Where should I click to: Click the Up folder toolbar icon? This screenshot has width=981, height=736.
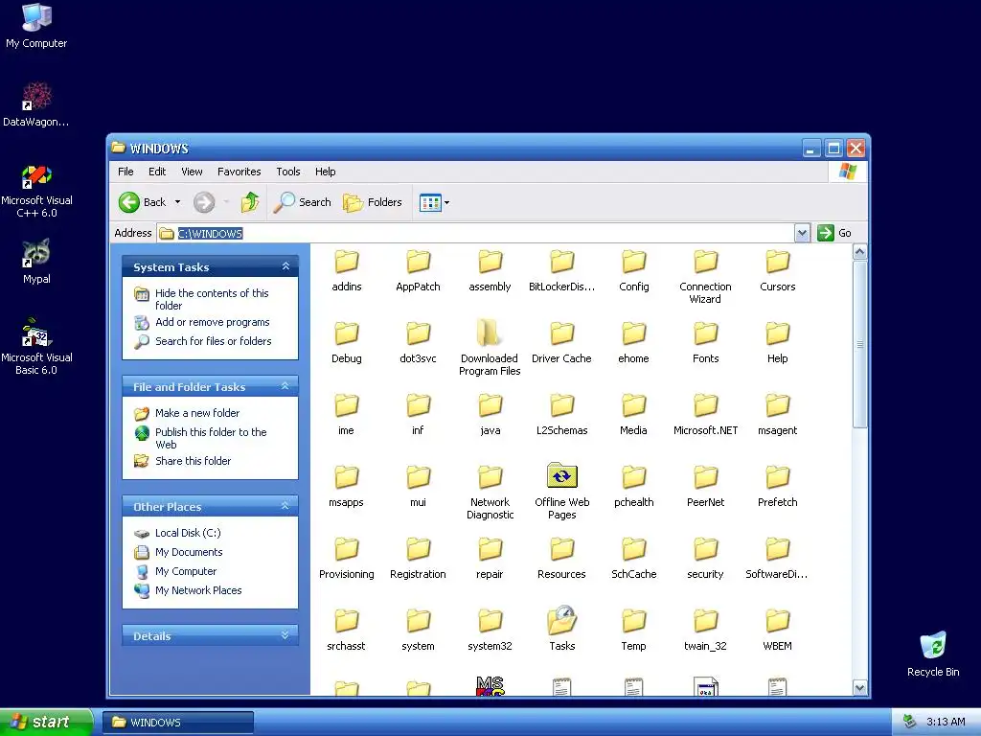click(x=250, y=202)
